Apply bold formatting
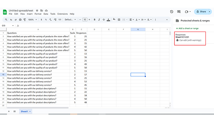The image size is (214, 122). [x=94, y=20]
